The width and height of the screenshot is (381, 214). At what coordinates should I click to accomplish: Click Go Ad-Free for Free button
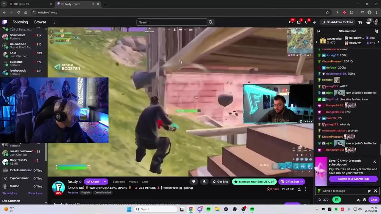(337, 22)
